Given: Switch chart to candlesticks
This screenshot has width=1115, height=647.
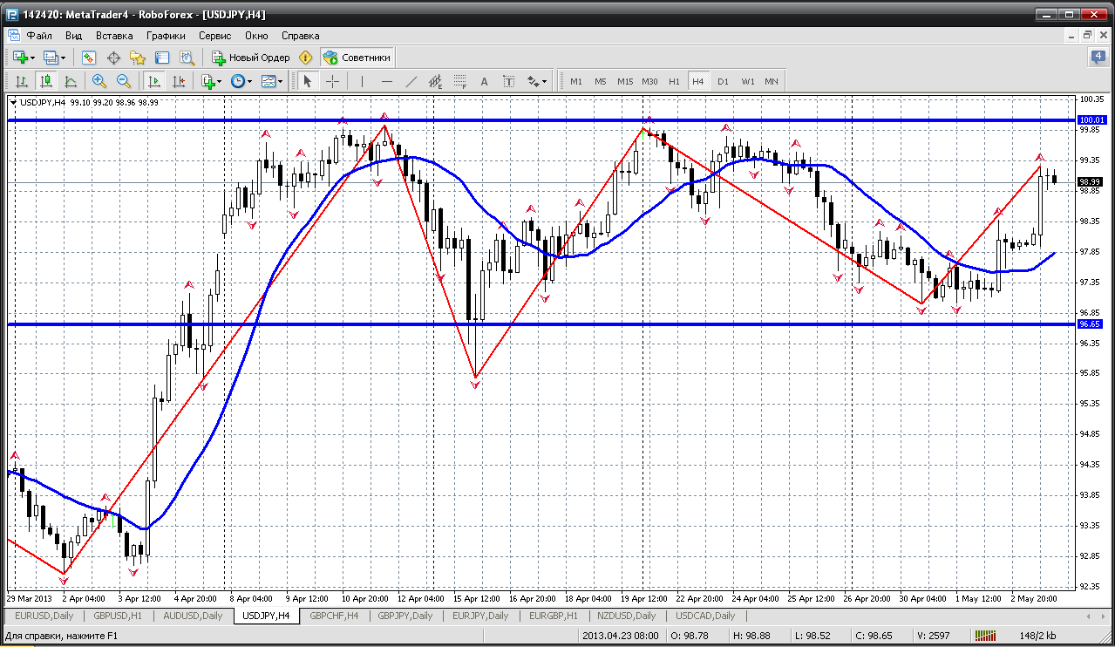Looking at the screenshot, I should [x=46, y=81].
